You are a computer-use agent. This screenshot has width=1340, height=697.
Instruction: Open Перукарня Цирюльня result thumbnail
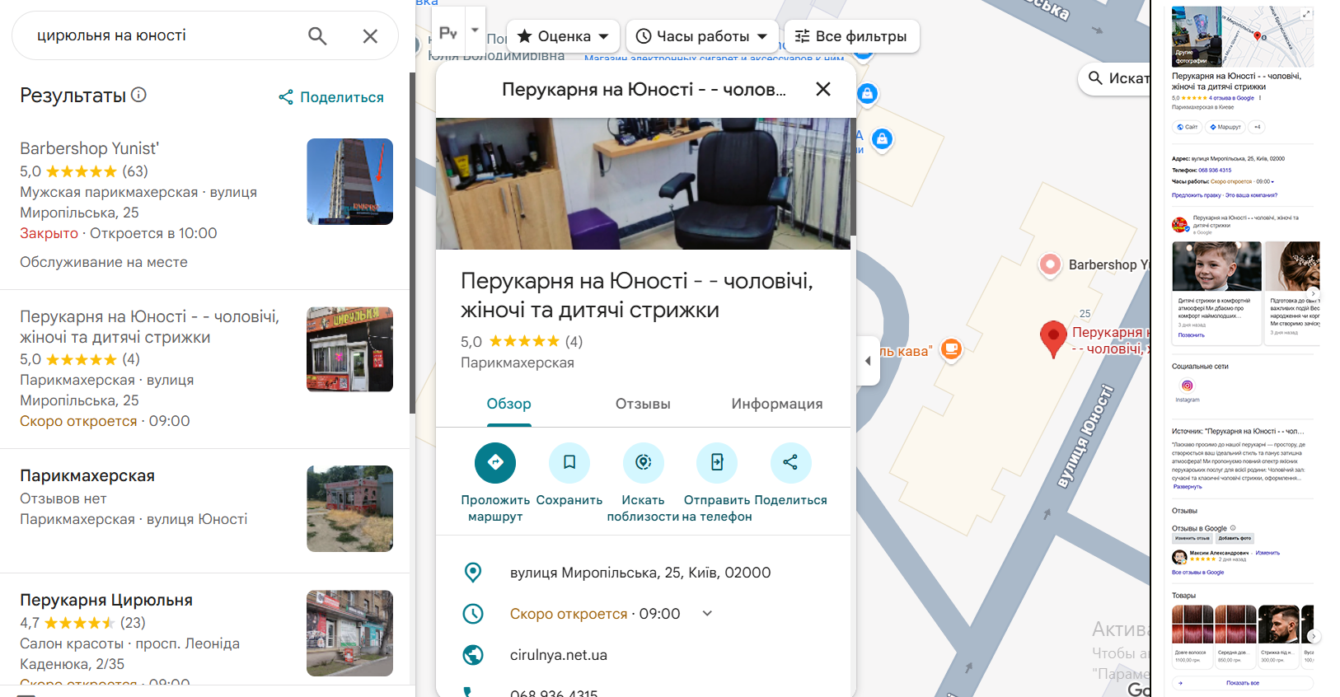click(x=349, y=633)
